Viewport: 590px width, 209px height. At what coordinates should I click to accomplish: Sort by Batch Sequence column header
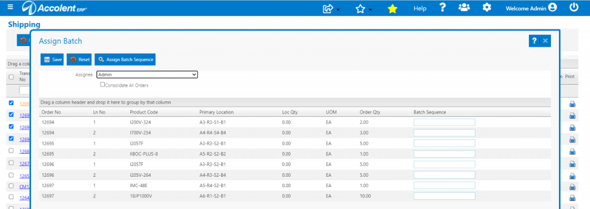(430, 112)
